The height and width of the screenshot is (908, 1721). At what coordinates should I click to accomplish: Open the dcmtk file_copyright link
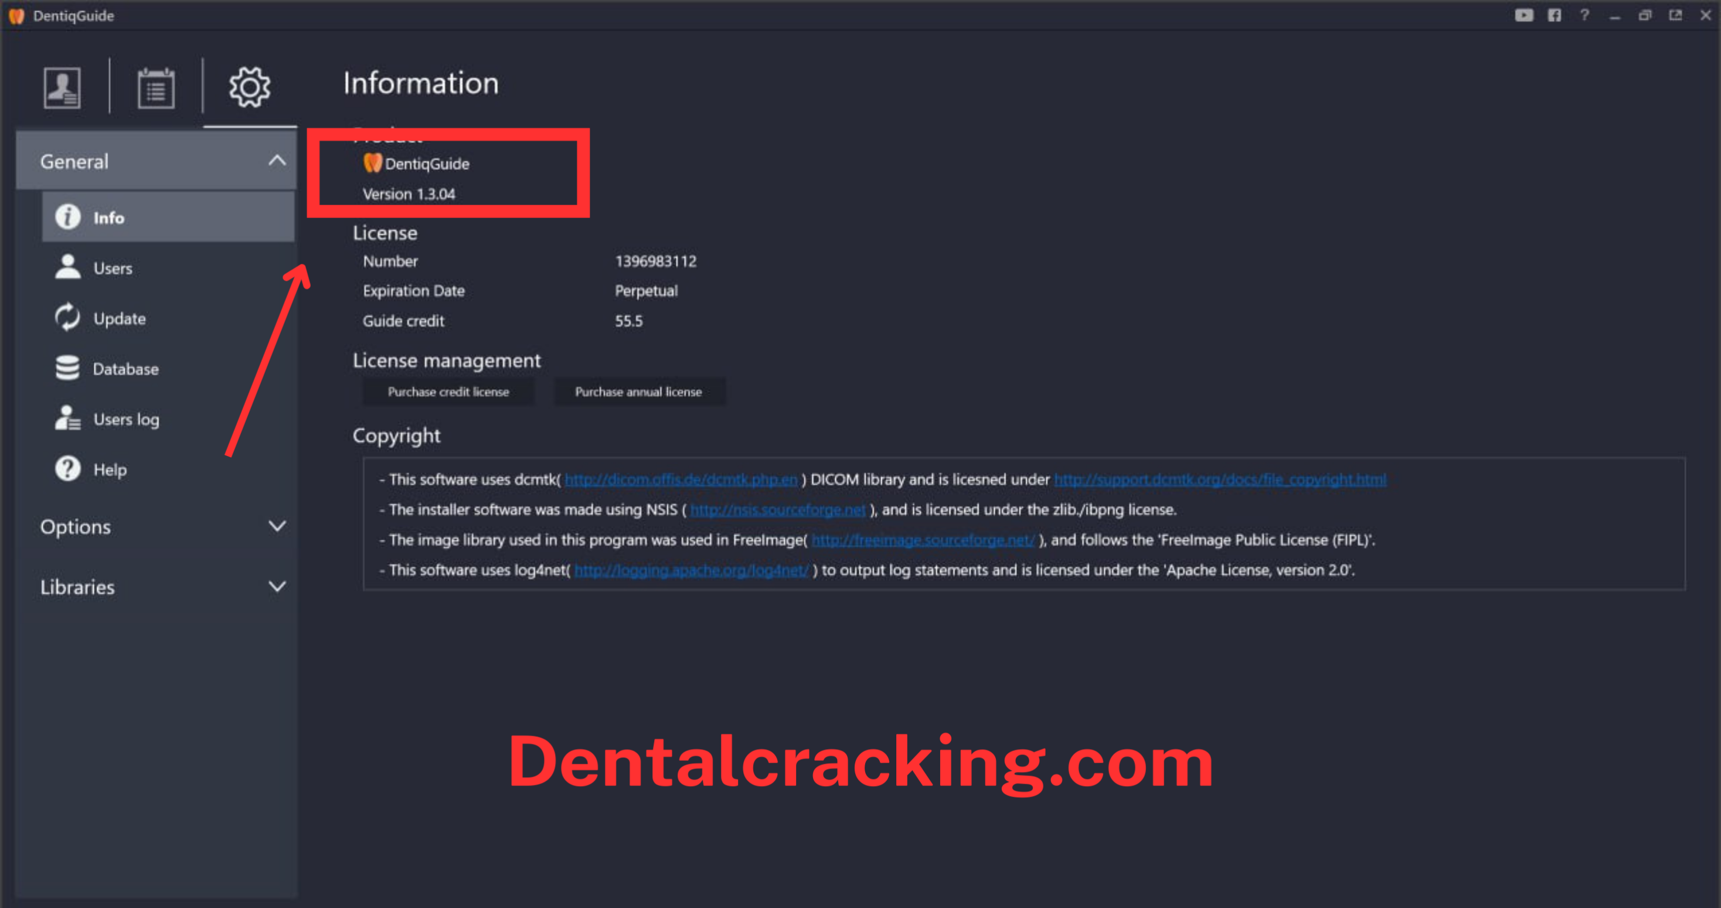coord(1220,479)
